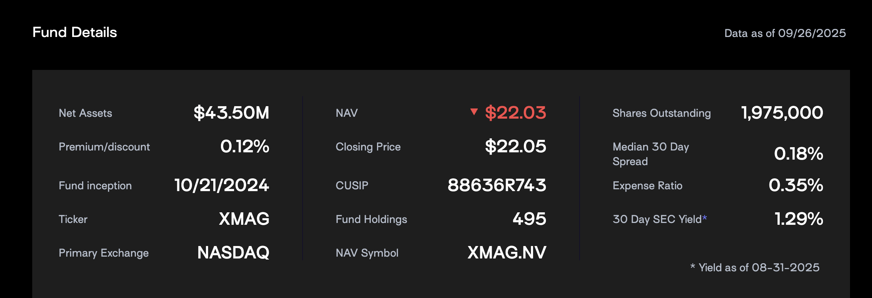This screenshot has width=872, height=298.
Task: Click the Median 30 Day Spread label
Action: pyautogui.click(x=651, y=154)
